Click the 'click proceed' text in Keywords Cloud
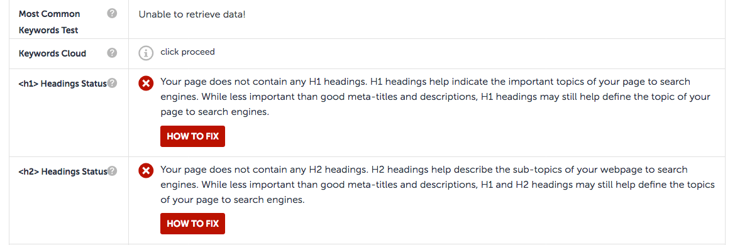 point(187,52)
